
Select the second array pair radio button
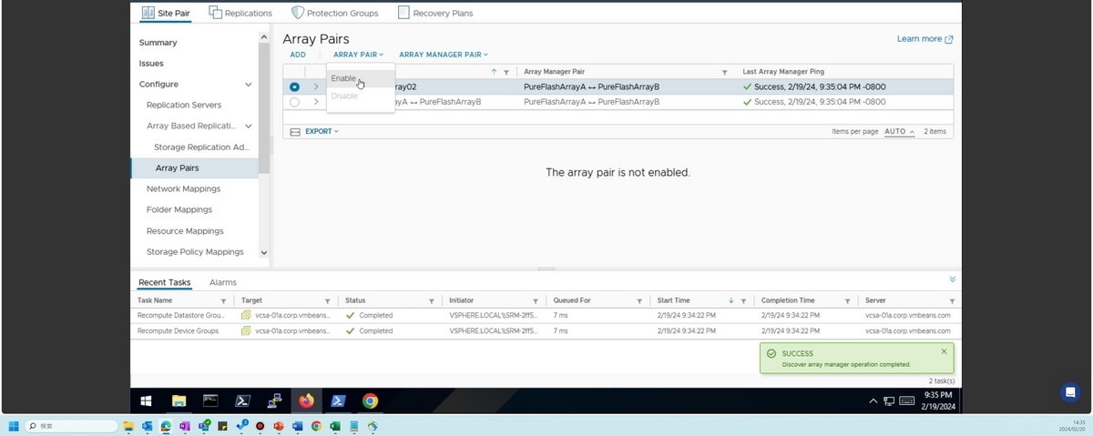point(294,102)
